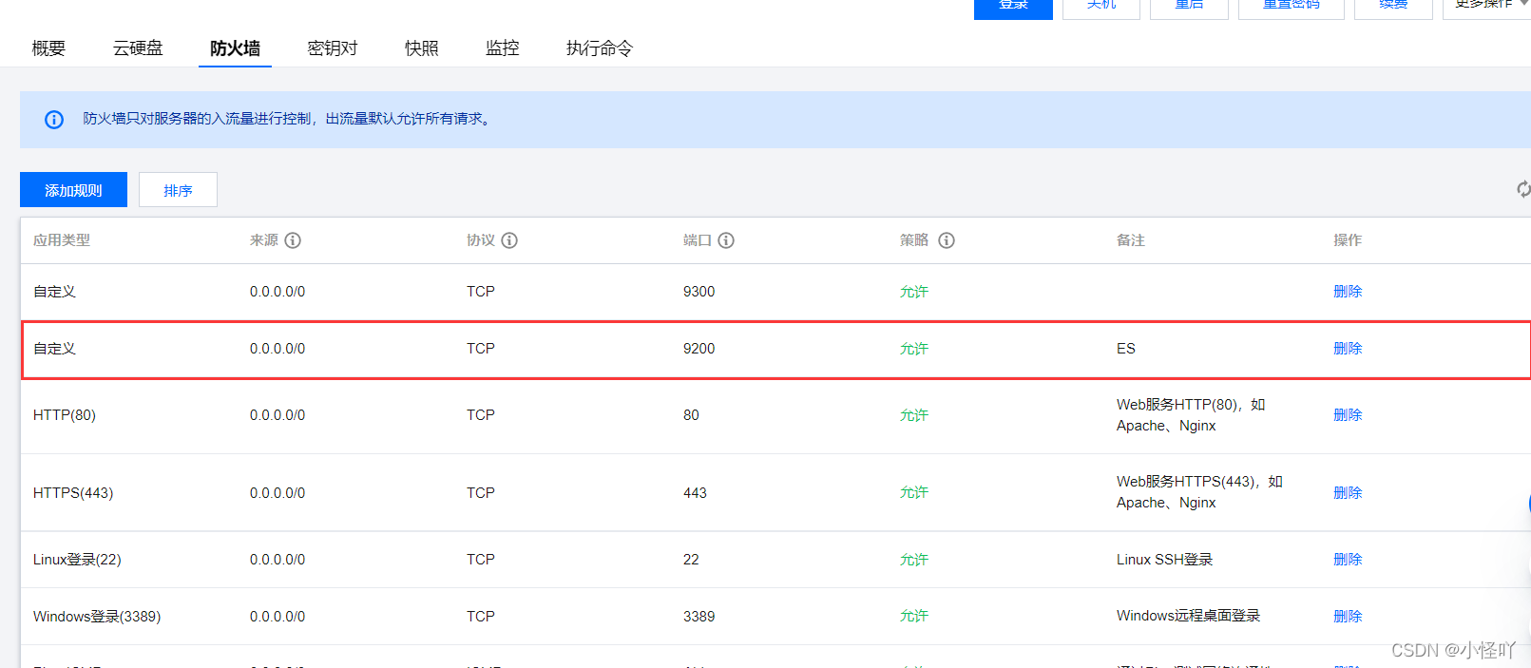Click the HTTP(80) application type cell
Image resolution: width=1531 pixels, height=668 pixels.
(x=65, y=415)
